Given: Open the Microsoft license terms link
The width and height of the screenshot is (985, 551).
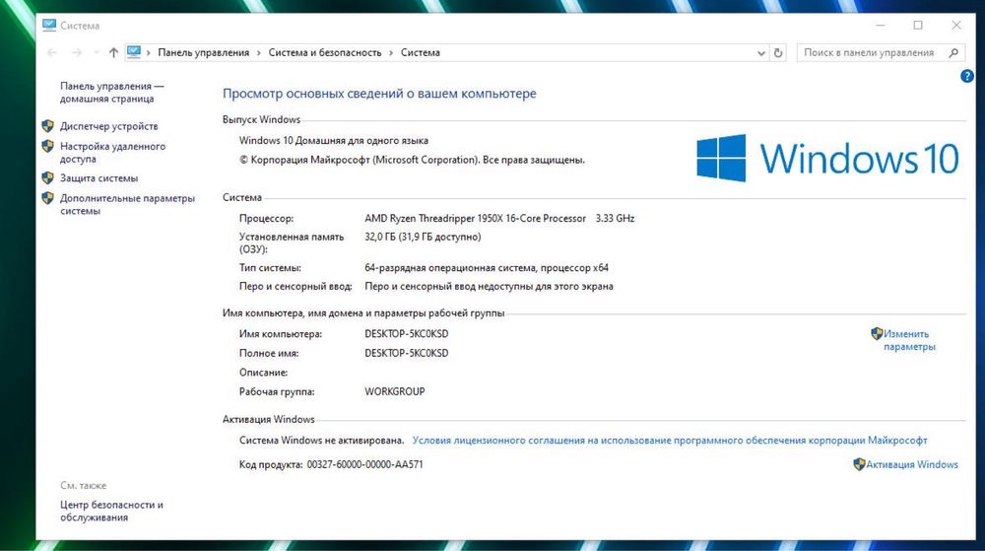Looking at the screenshot, I should click(x=670, y=441).
